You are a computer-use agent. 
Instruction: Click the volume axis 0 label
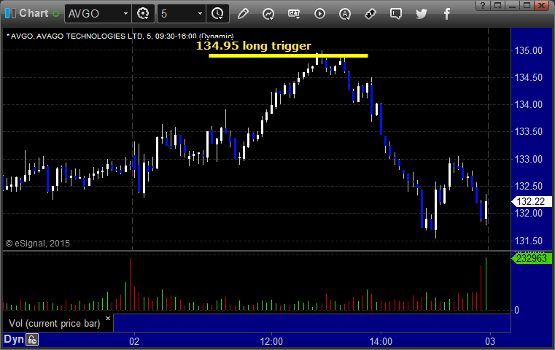[516, 311]
